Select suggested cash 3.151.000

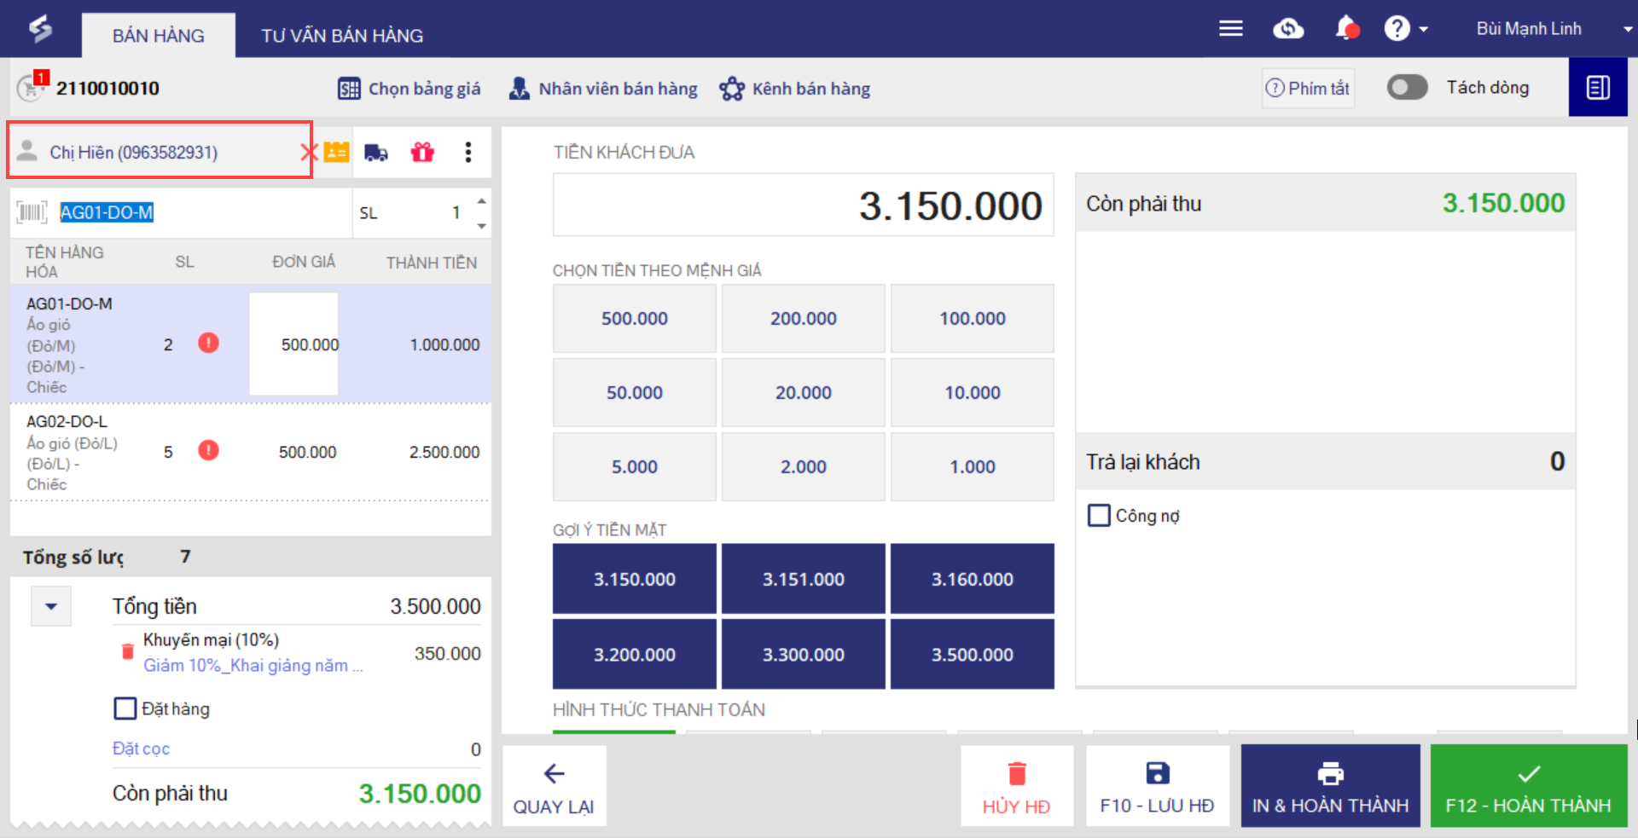click(x=804, y=580)
